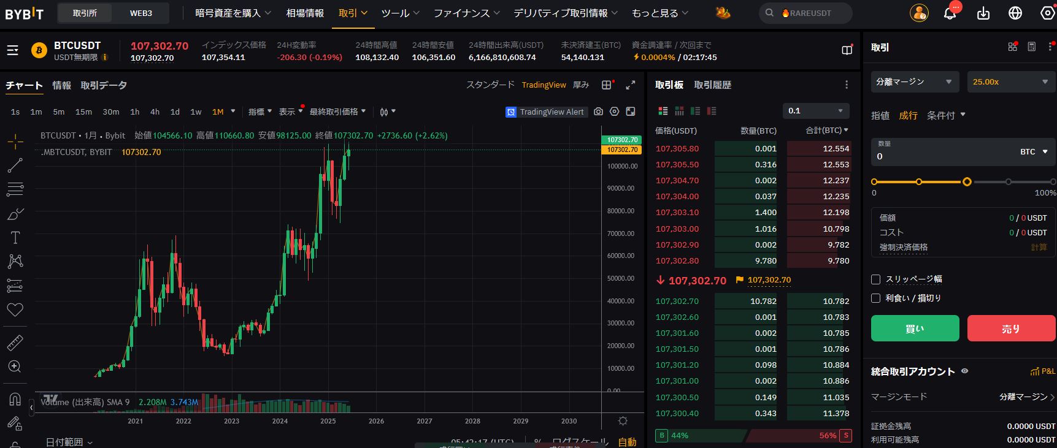Image resolution: width=1057 pixels, height=448 pixels.
Task: Toggle balance visibility eye icon
Action: coord(965,371)
